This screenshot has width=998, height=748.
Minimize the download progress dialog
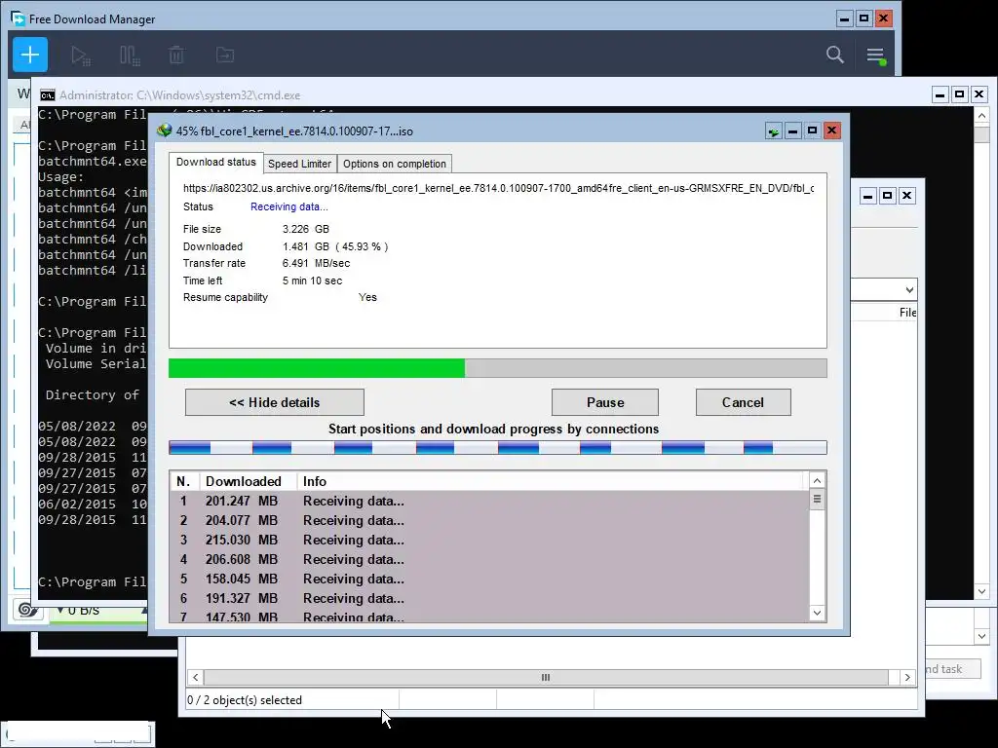793,131
